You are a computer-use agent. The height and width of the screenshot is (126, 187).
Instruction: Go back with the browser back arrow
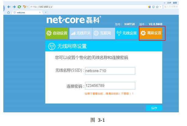coord(9,7)
